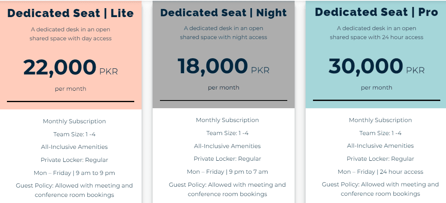Image resolution: width=446 pixels, height=203 pixels.
Task: Select the Dedicated Seat | Night title
Action: pyautogui.click(x=224, y=13)
